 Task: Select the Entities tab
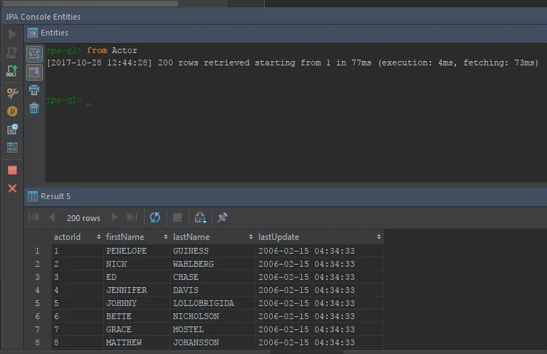click(48, 33)
